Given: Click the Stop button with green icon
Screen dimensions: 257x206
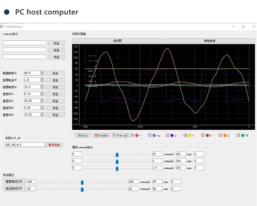Looking at the screenshot, I should pyautogui.click(x=83, y=135).
